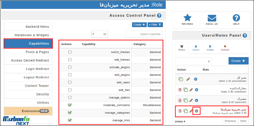Enable the edit_users capability checkbox
Screen dimensions: 254x126
[70, 82]
